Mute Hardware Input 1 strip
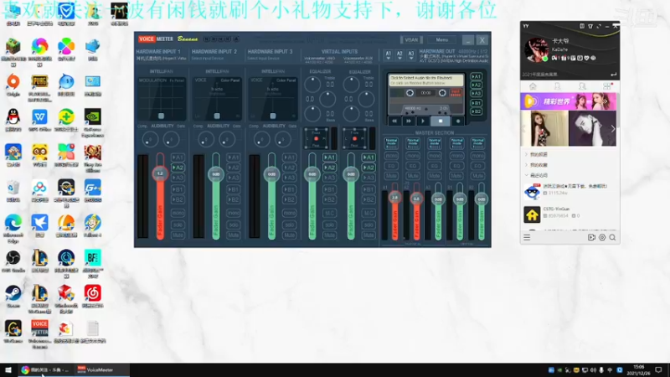Screen dimensions: 670x377 (x=178, y=235)
